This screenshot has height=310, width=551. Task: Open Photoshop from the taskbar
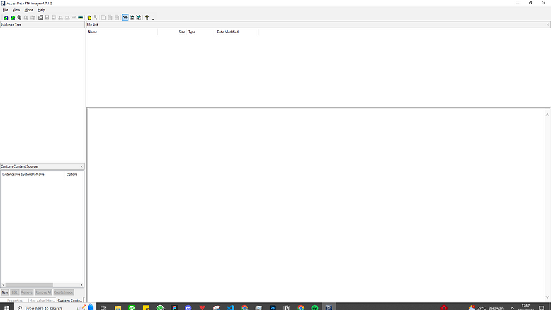[272, 307]
